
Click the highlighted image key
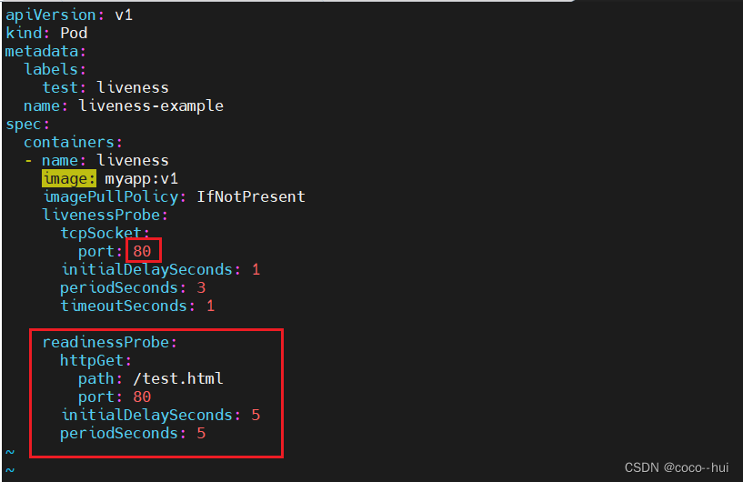[69, 178]
